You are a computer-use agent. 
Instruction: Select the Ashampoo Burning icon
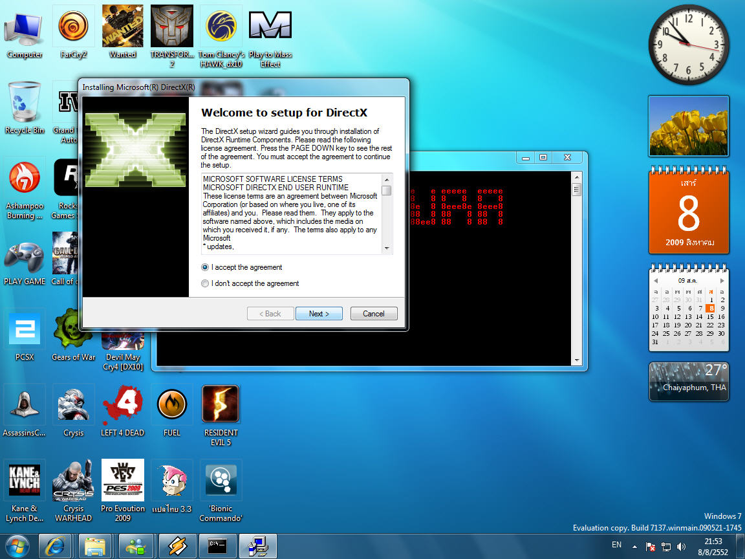coord(24,189)
